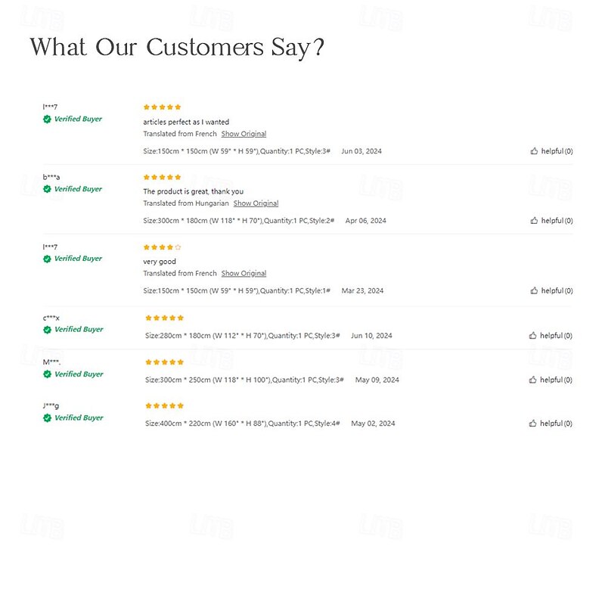Click verified badge icon next to b***a
Viewport: 605px width, 605px height.
47,189
